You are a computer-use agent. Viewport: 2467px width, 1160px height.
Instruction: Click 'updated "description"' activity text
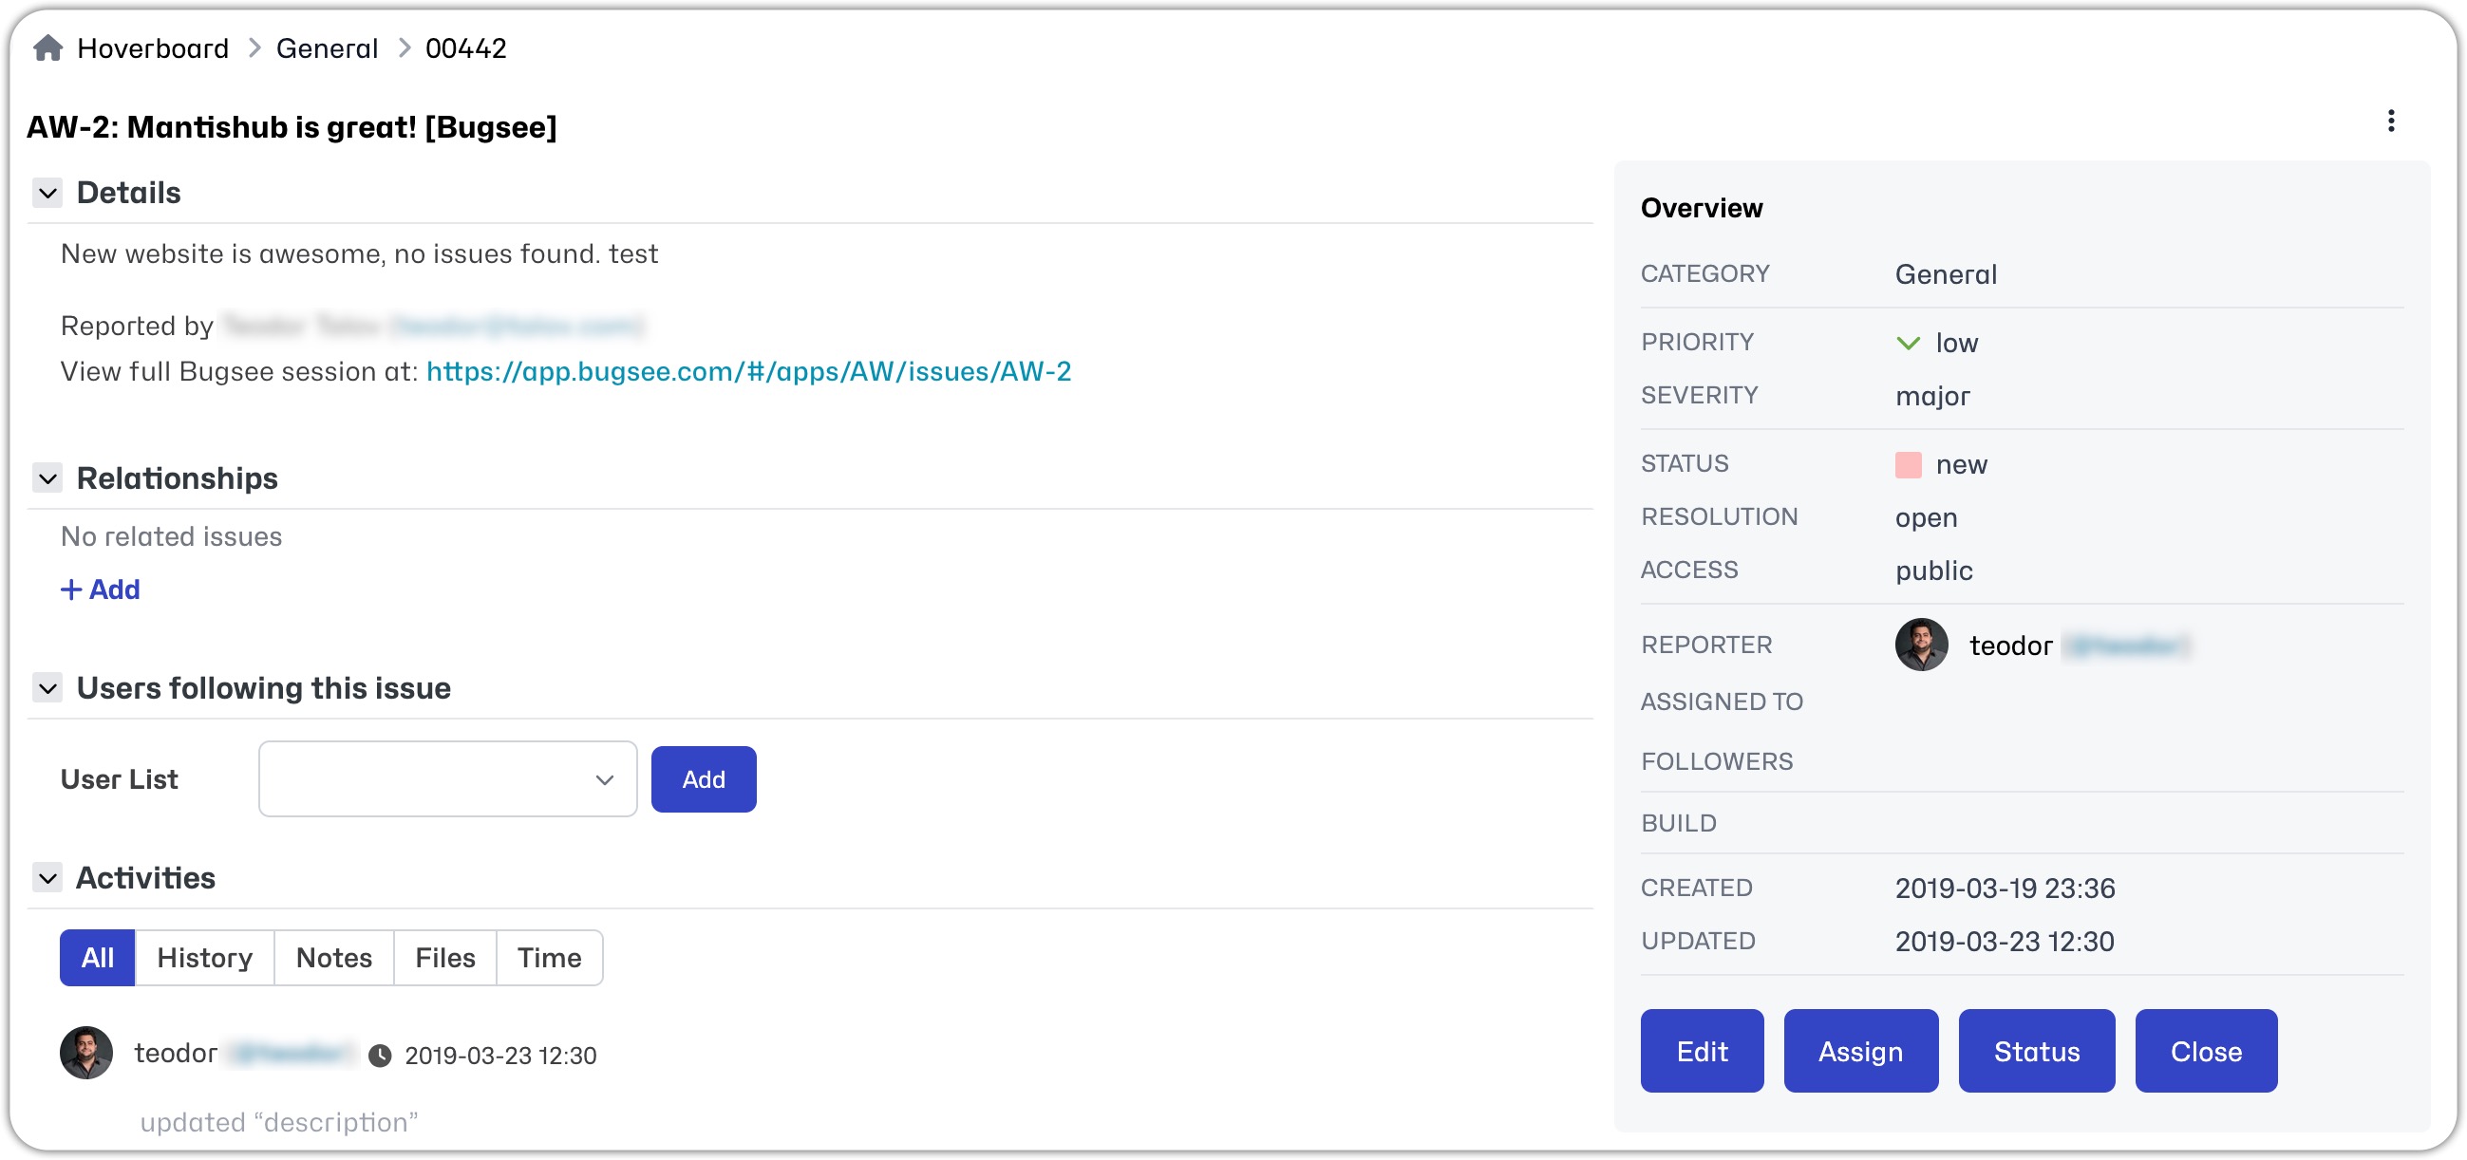click(279, 1122)
